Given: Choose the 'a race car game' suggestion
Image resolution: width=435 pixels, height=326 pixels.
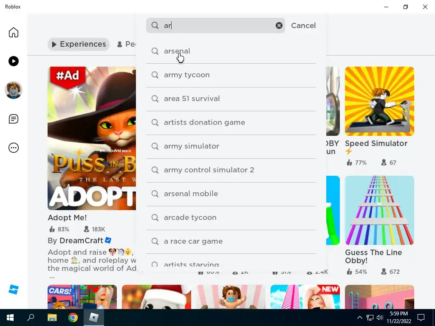Looking at the screenshot, I should [231, 242].
